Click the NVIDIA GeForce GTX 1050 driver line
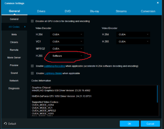 coord(62,96)
